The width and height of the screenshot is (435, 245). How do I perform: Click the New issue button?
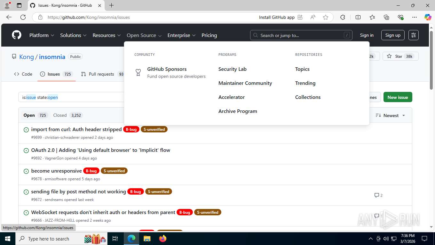pos(398,97)
